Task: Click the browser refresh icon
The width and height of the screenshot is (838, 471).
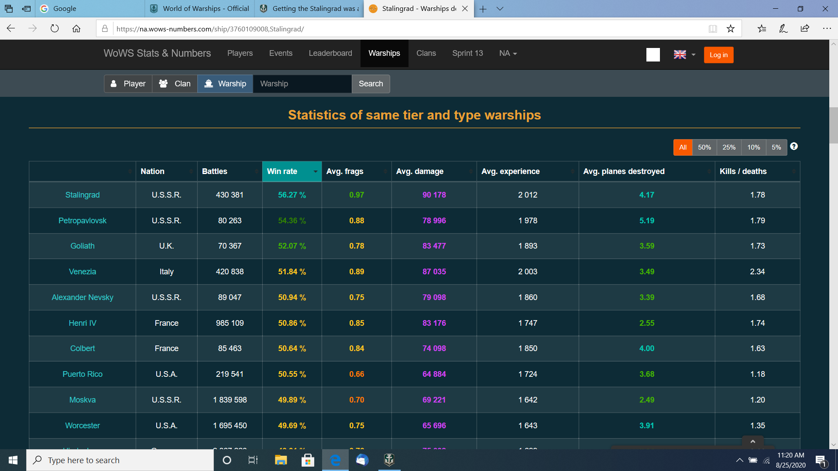Action: pyautogui.click(x=55, y=29)
